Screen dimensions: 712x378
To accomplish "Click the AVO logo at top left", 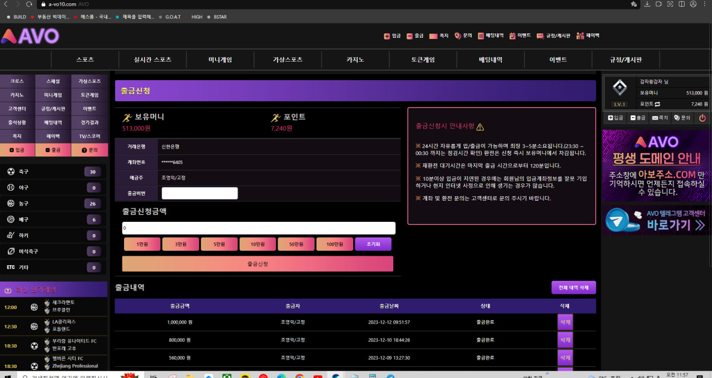I will click(30, 37).
